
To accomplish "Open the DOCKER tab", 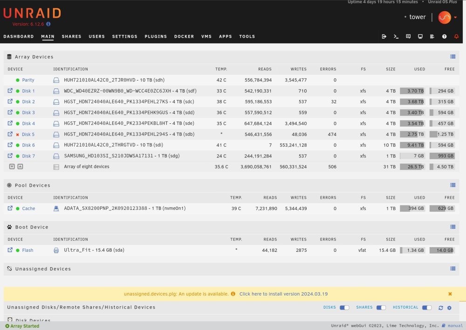I will point(184,36).
